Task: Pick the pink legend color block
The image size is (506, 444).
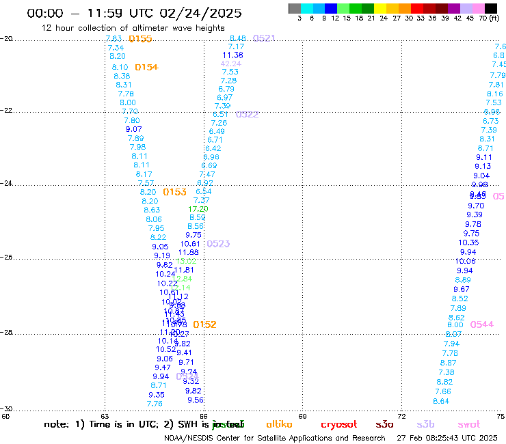Action: click(478, 8)
